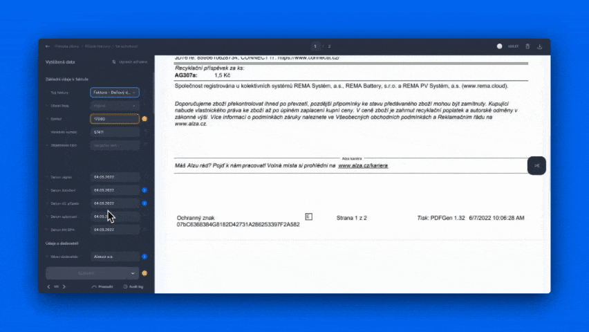
Task: Expand the second, greyed-out dropdown
Action: click(115, 106)
